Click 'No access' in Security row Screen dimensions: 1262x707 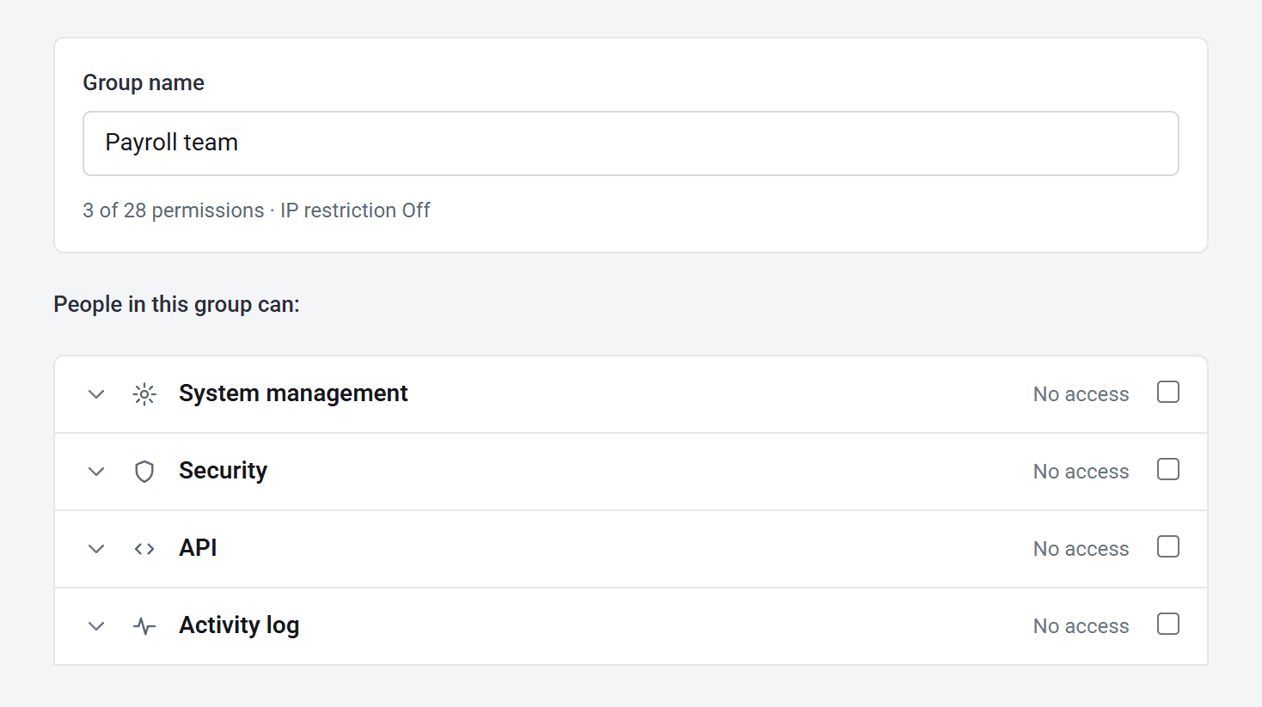pos(1081,472)
